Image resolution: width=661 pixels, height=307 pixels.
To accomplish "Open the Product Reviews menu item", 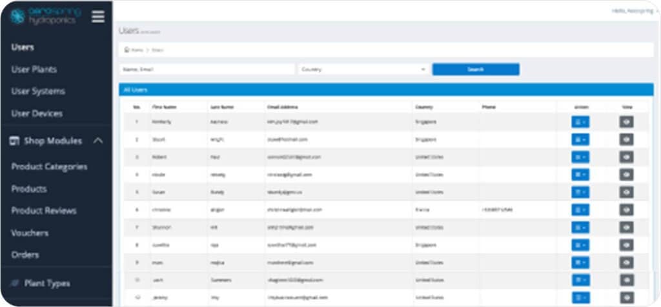I will point(44,210).
